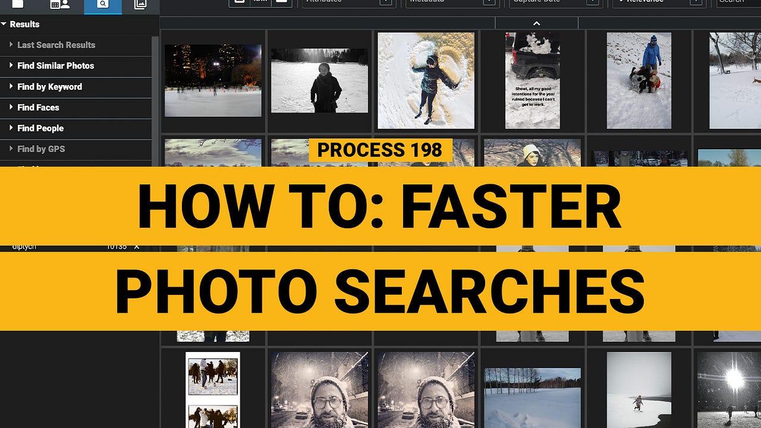761x428 pixels.
Task: Select the left bearded man with glasses portrait
Action: click(319, 390)
